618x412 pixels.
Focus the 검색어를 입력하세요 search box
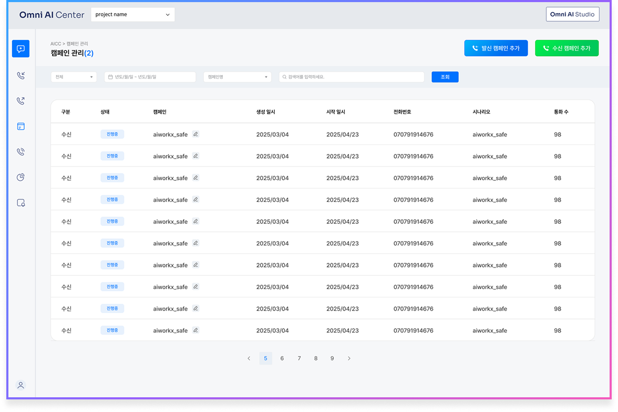[352, 77]
